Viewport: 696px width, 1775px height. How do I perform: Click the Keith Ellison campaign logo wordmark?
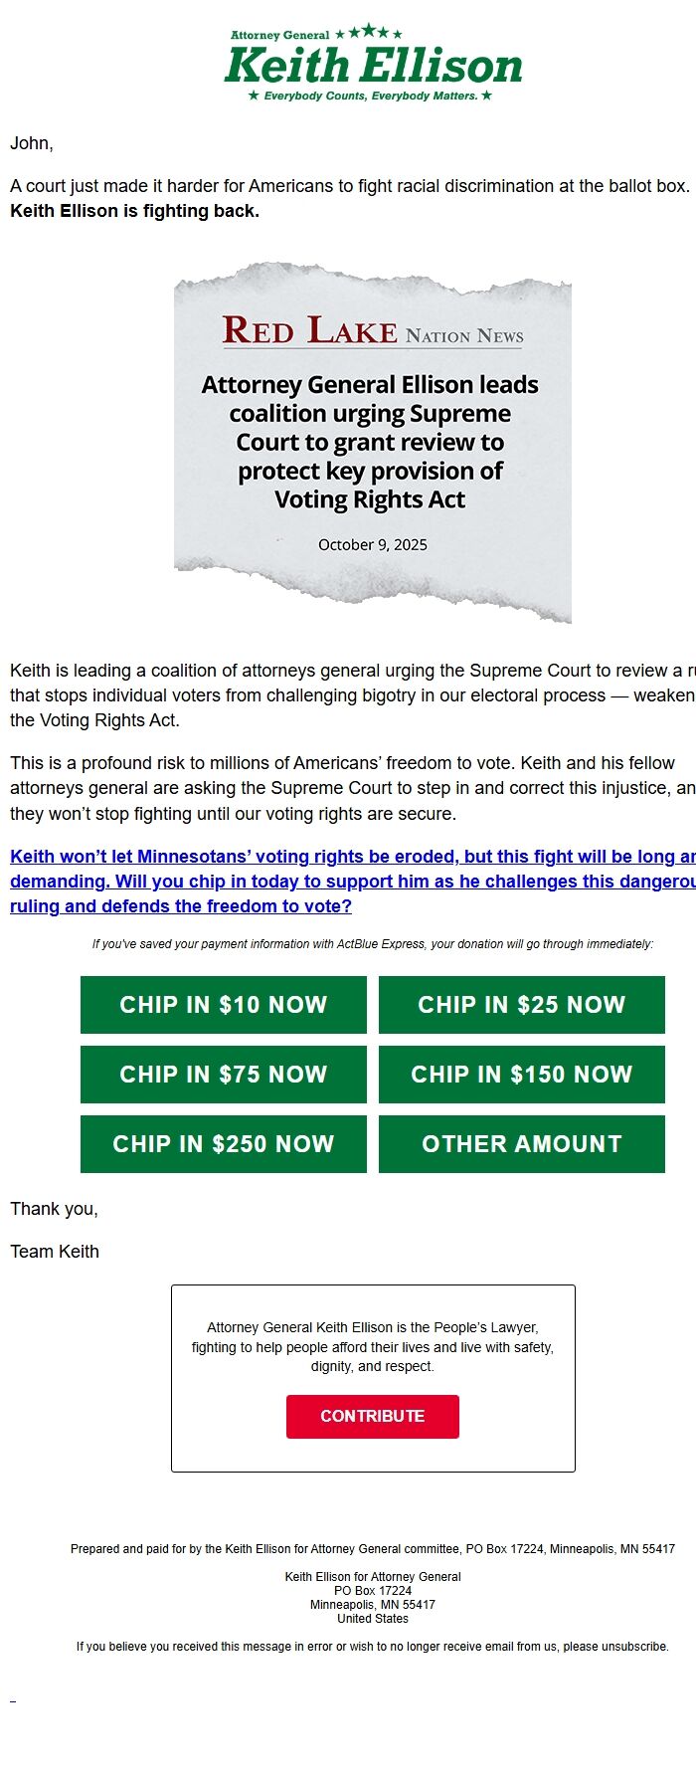[x=373, y=67]
